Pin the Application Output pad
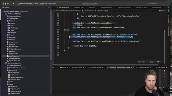 click(131, 67)
